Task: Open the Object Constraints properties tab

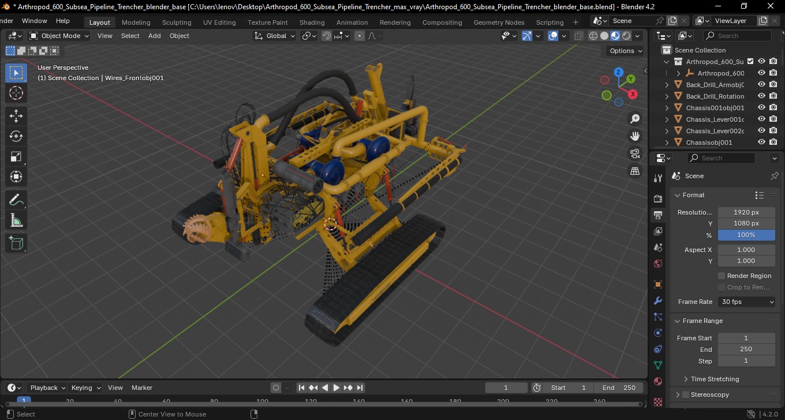Action: [658, 349]
